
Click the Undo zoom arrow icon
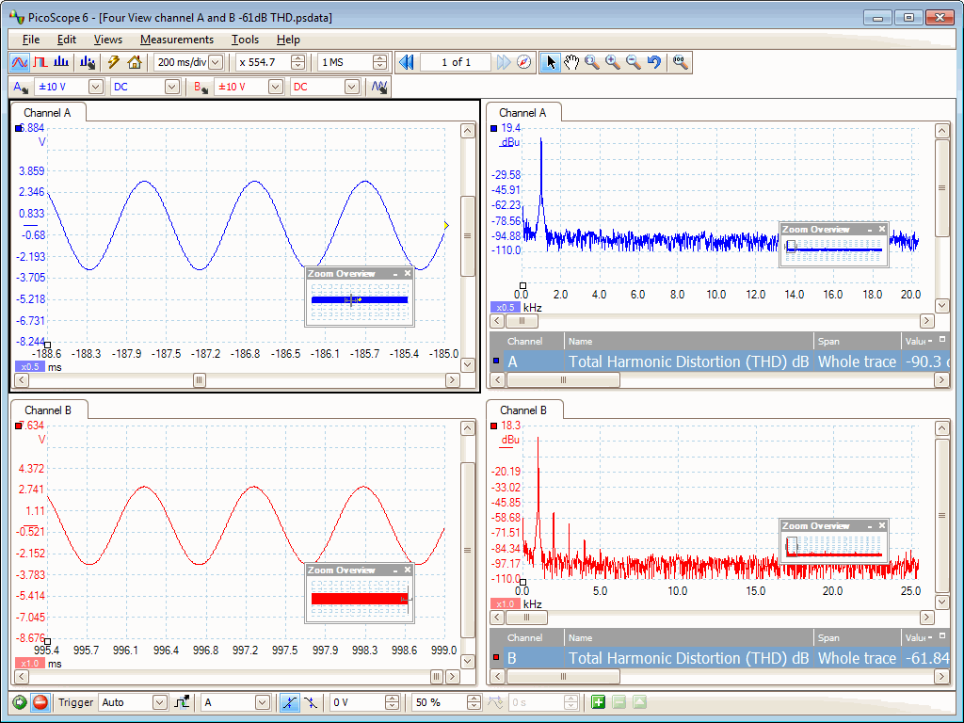click(654, 62)
